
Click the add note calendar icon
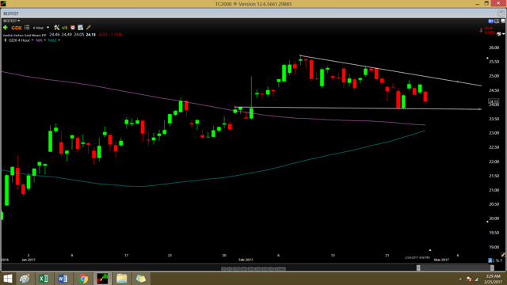pos(81,28)
